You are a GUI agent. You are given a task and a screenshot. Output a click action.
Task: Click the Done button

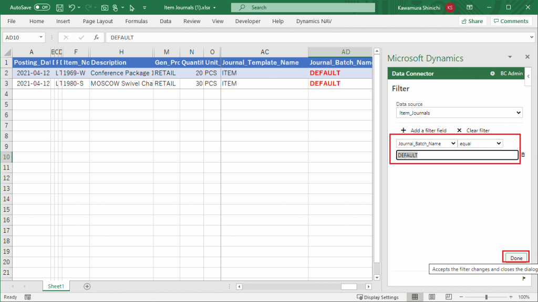[x=516, y=258]
